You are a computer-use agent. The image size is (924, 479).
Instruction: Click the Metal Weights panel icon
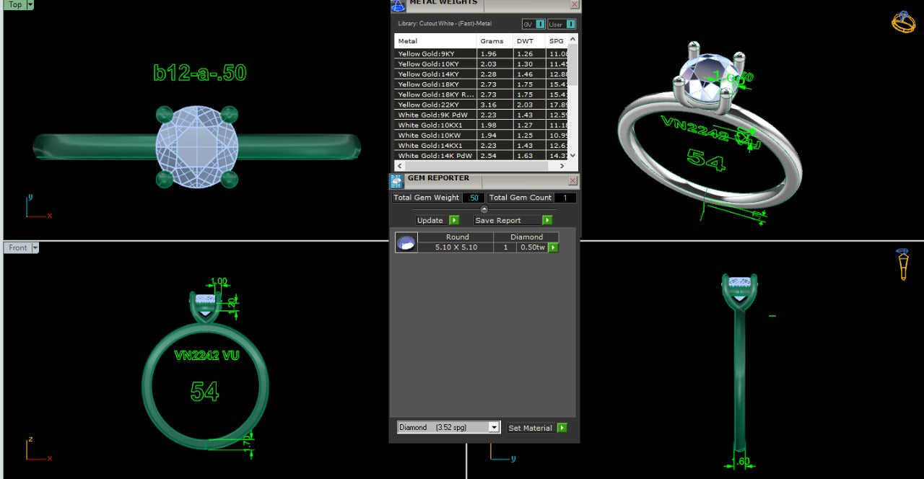[398, 5]
